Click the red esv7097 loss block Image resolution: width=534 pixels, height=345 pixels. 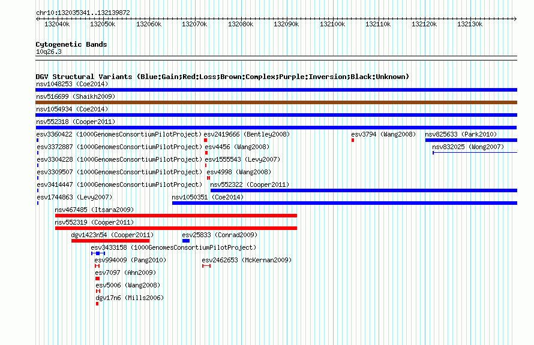coord(97,279)
